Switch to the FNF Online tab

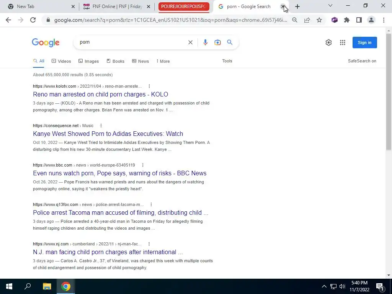point(116,7)
